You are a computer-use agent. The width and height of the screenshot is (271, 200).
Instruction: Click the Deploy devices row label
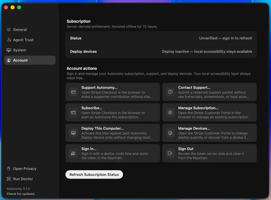pos(83,52)
